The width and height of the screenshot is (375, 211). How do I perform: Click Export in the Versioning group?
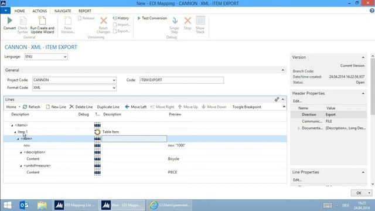(x=121, y=31)
